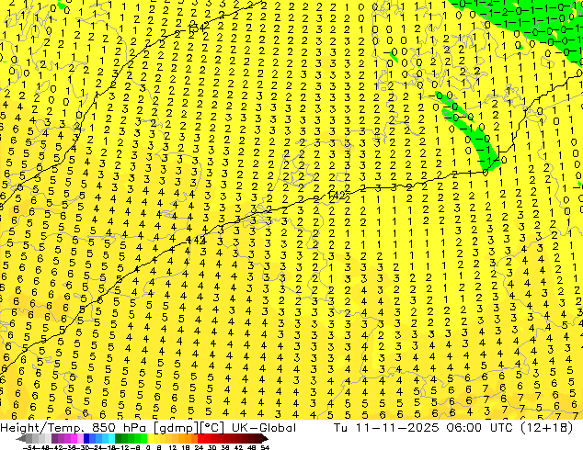The height and width of the screenshot is (450, 583).
Task: Click the "134" height contour label
Action: coord(196,28)
